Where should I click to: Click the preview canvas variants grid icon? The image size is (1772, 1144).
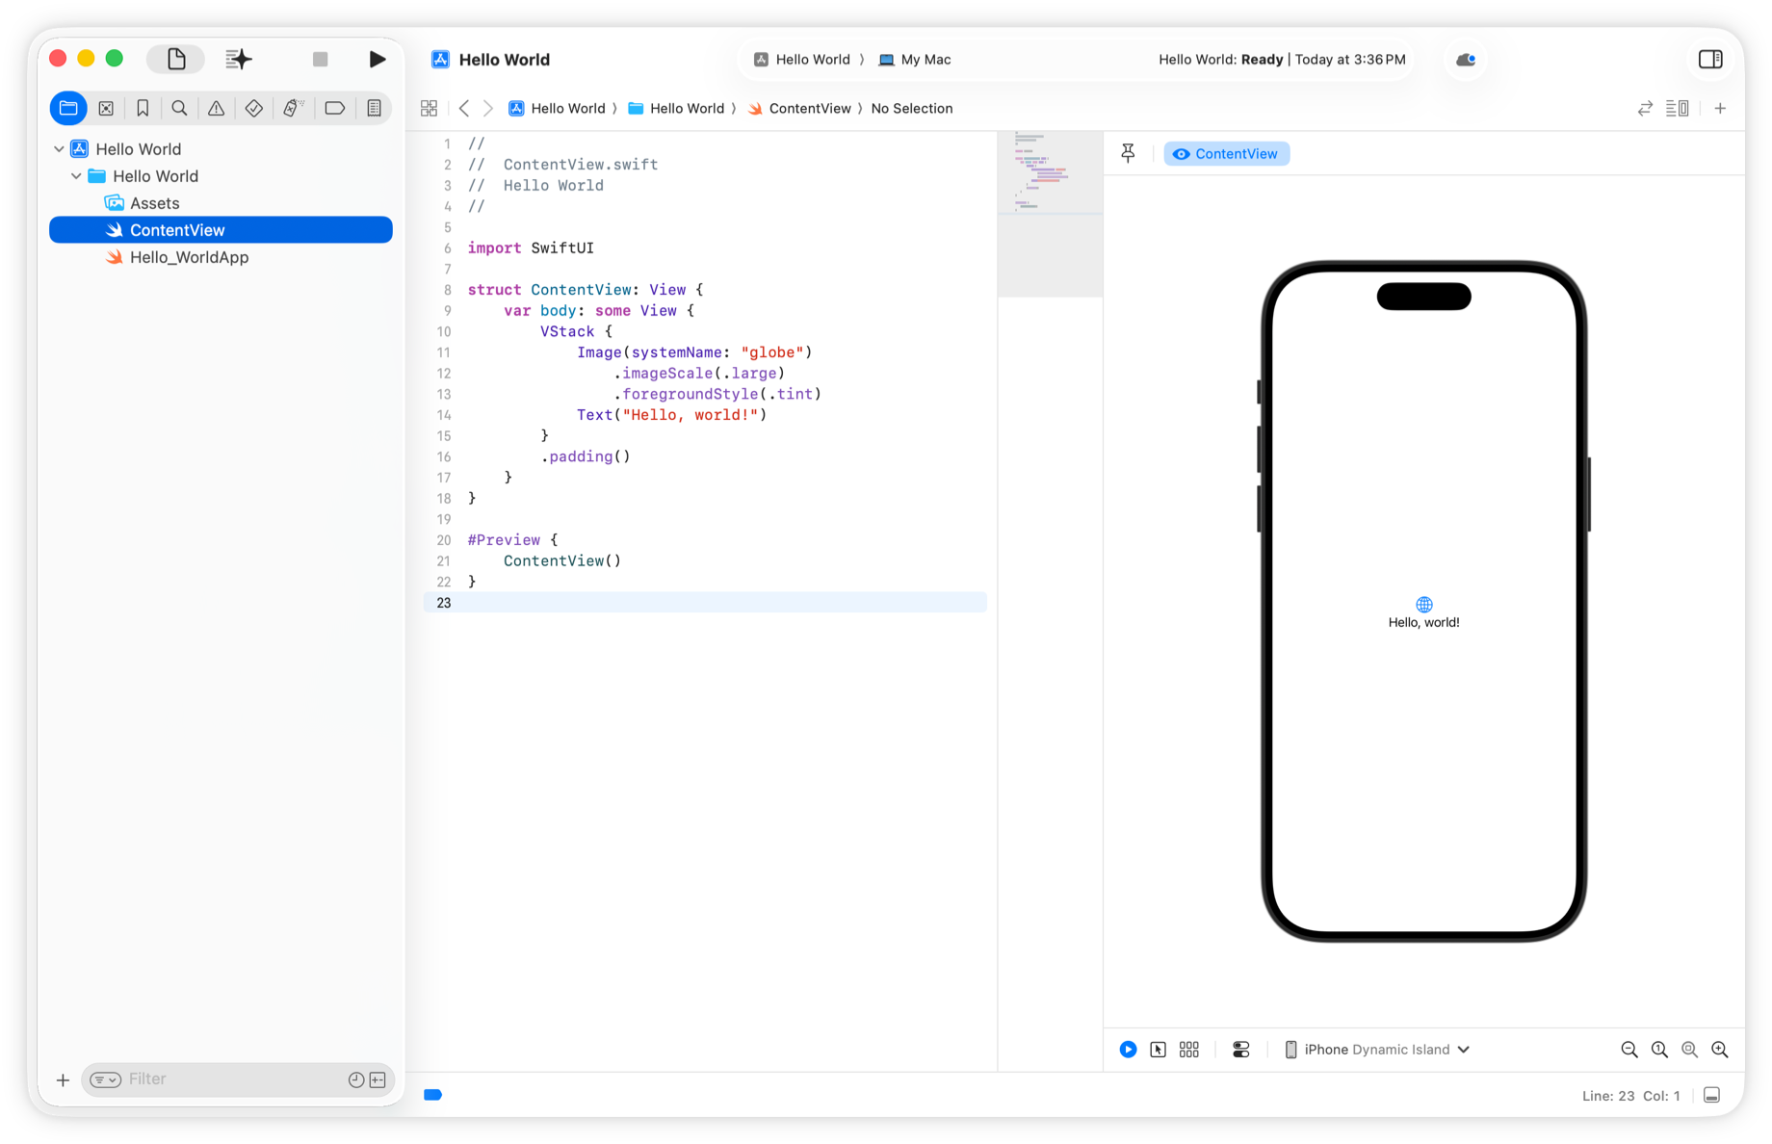point(1188,1049)
